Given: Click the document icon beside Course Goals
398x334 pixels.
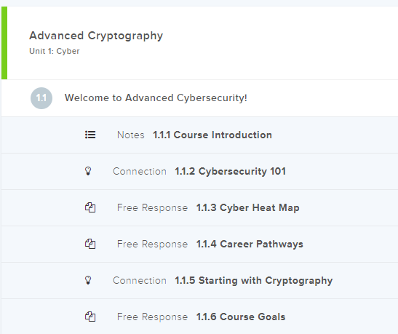Looking at the screenshot, I should (90, 317).
